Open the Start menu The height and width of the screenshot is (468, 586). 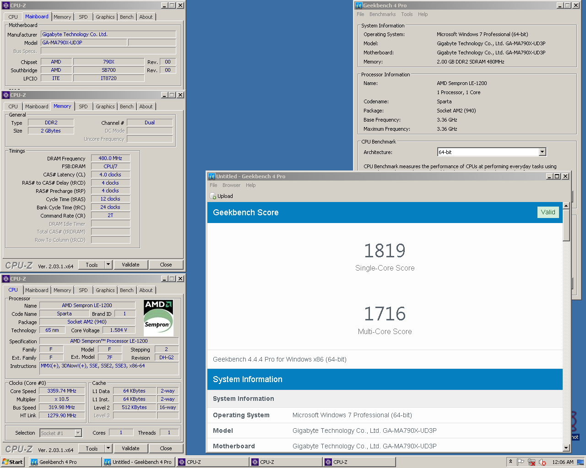click(x=13, y=462)
